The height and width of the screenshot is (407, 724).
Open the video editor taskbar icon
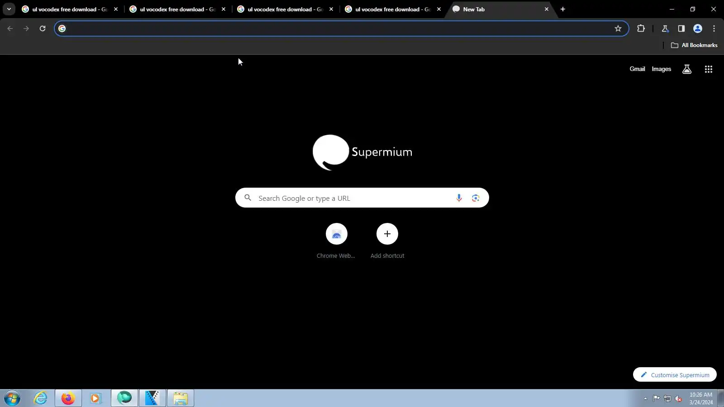click(x=152, y=398)
